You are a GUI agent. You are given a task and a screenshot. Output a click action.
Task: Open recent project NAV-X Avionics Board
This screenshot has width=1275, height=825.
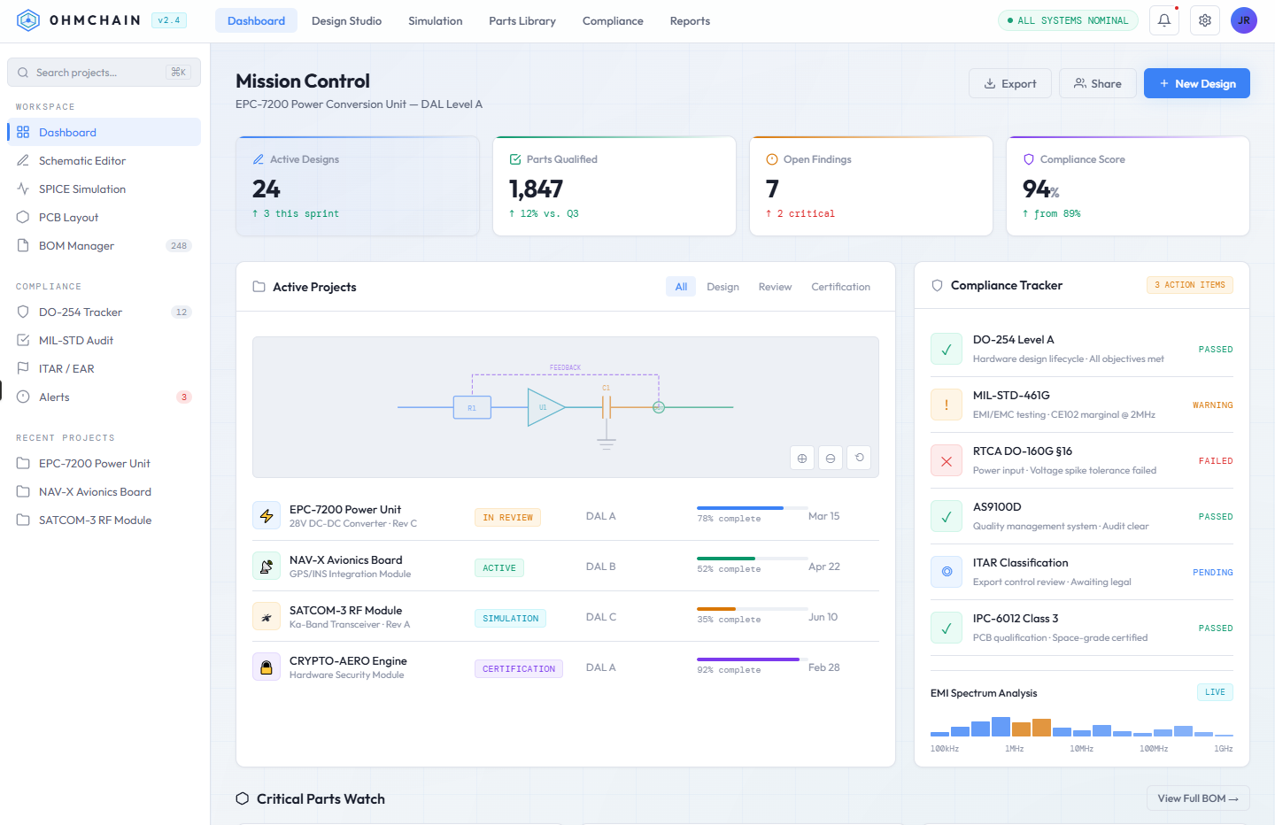pos(104,491)
